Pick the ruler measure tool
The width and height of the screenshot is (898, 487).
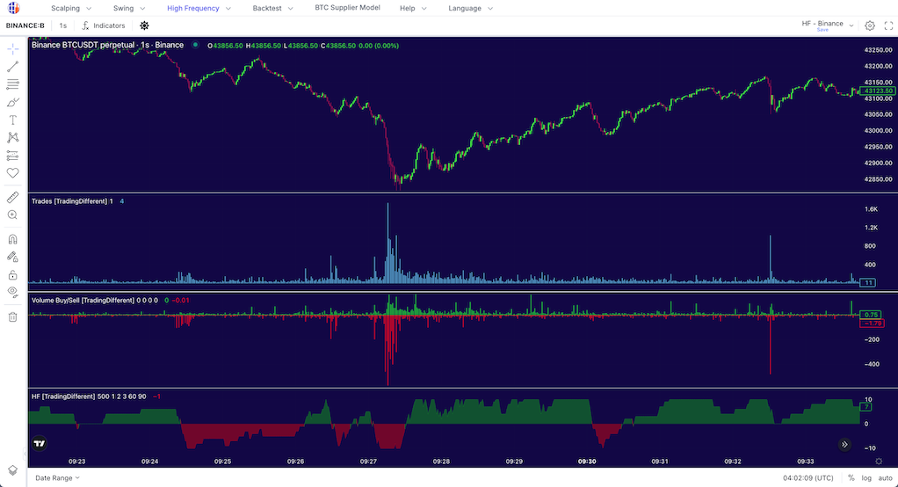pyautogui.click(x=13, y=197)
